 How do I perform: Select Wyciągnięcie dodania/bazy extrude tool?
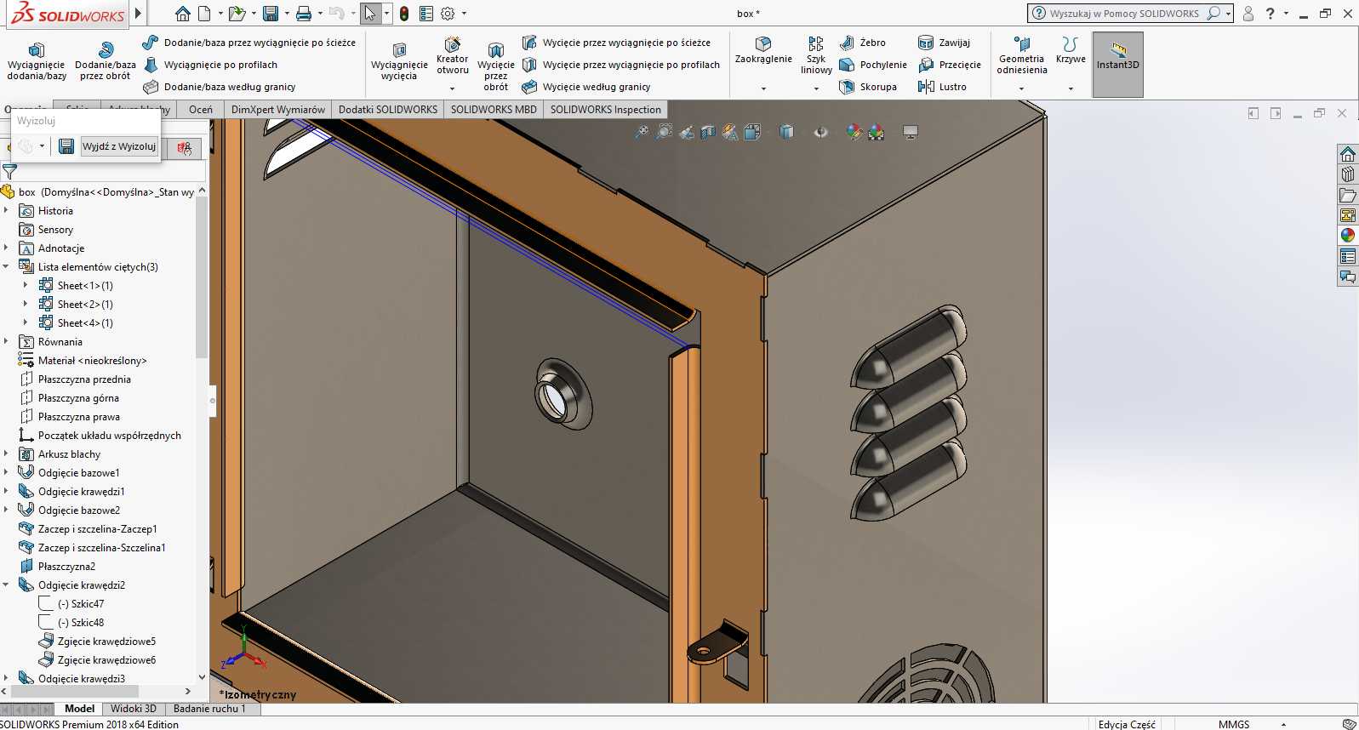point(37,62)
